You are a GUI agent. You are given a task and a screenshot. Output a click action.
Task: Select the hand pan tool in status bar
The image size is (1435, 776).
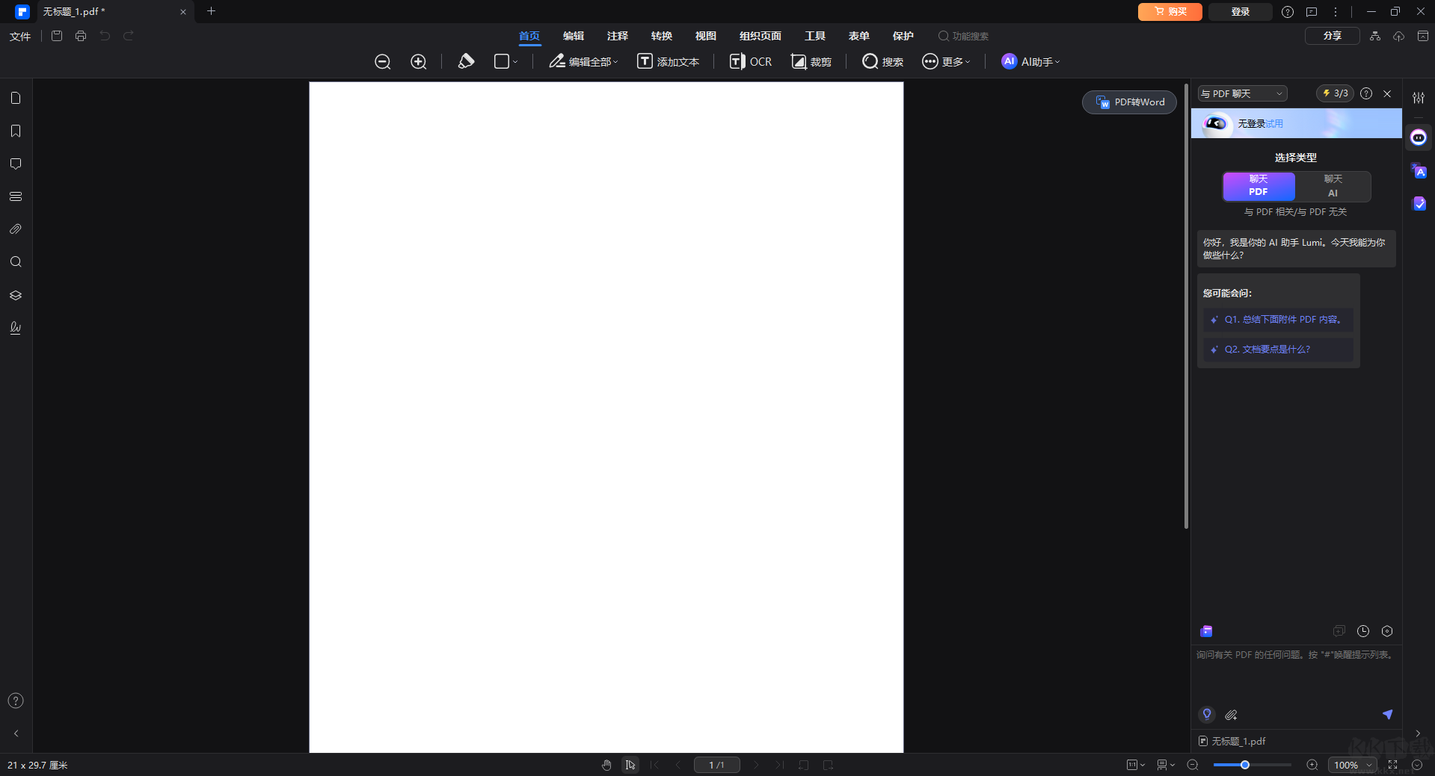[x=606, y=765]
